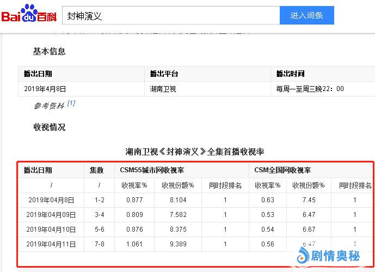Click the Baidu Baike logo

28,15
